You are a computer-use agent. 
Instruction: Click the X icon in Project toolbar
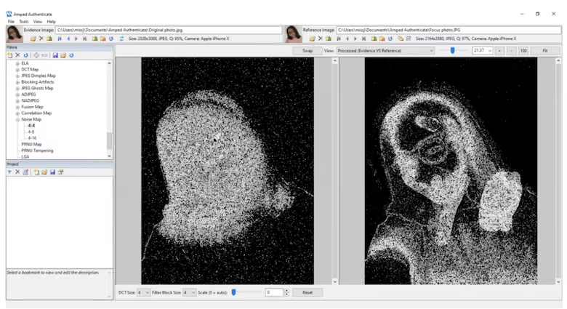pos(17,172)
